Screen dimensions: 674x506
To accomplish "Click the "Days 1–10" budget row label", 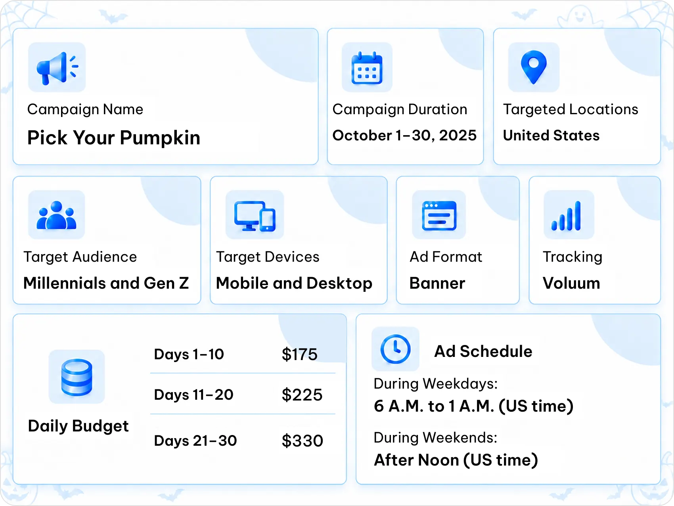I will tap(189, 354).
